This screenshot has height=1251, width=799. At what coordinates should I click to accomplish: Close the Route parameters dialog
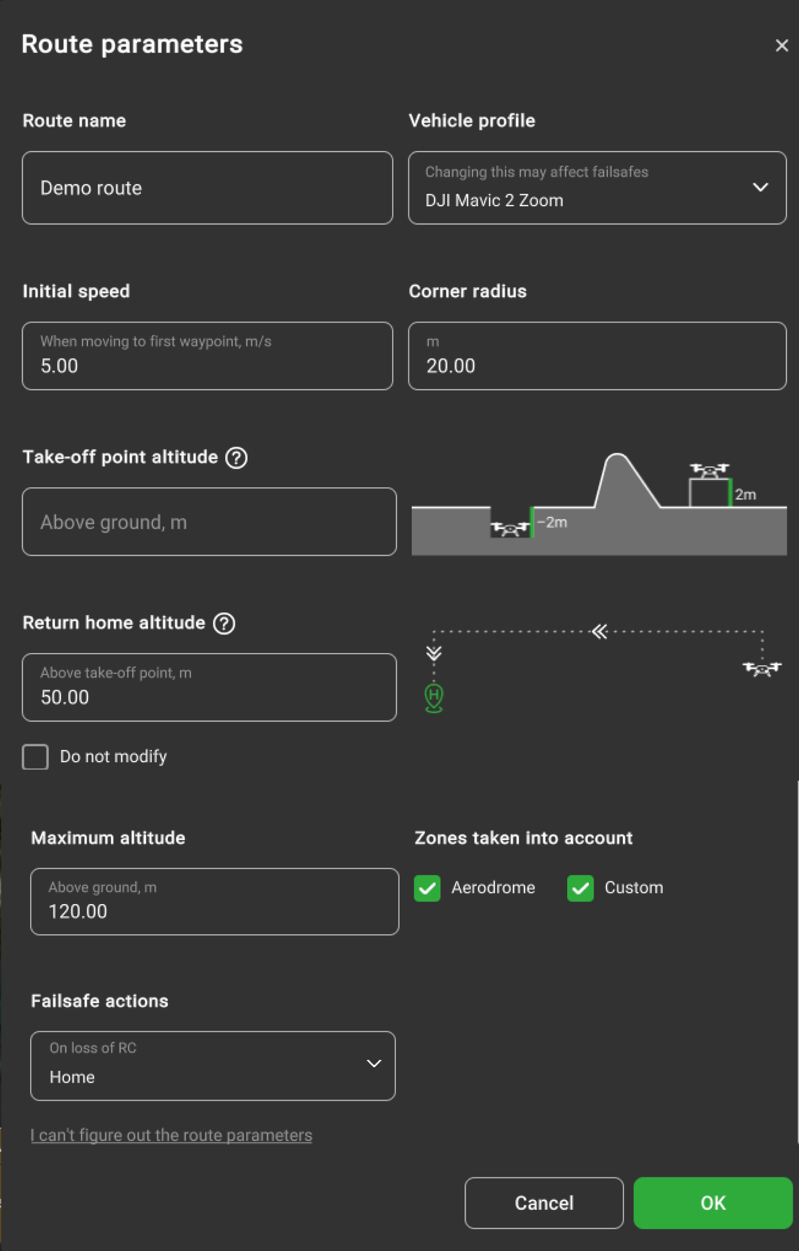tap(781, 46)
